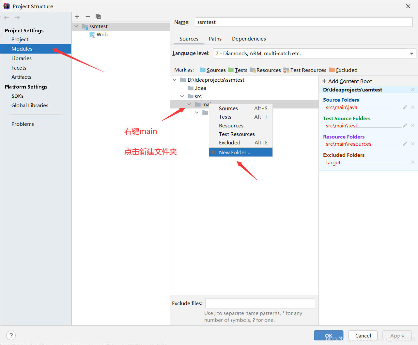Click edit pencil for src\main\java
The width and height of the screenshot is (418, 345).
pyautogui.click(x=405, y=107)
